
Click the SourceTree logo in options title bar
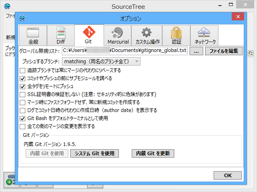22,18
